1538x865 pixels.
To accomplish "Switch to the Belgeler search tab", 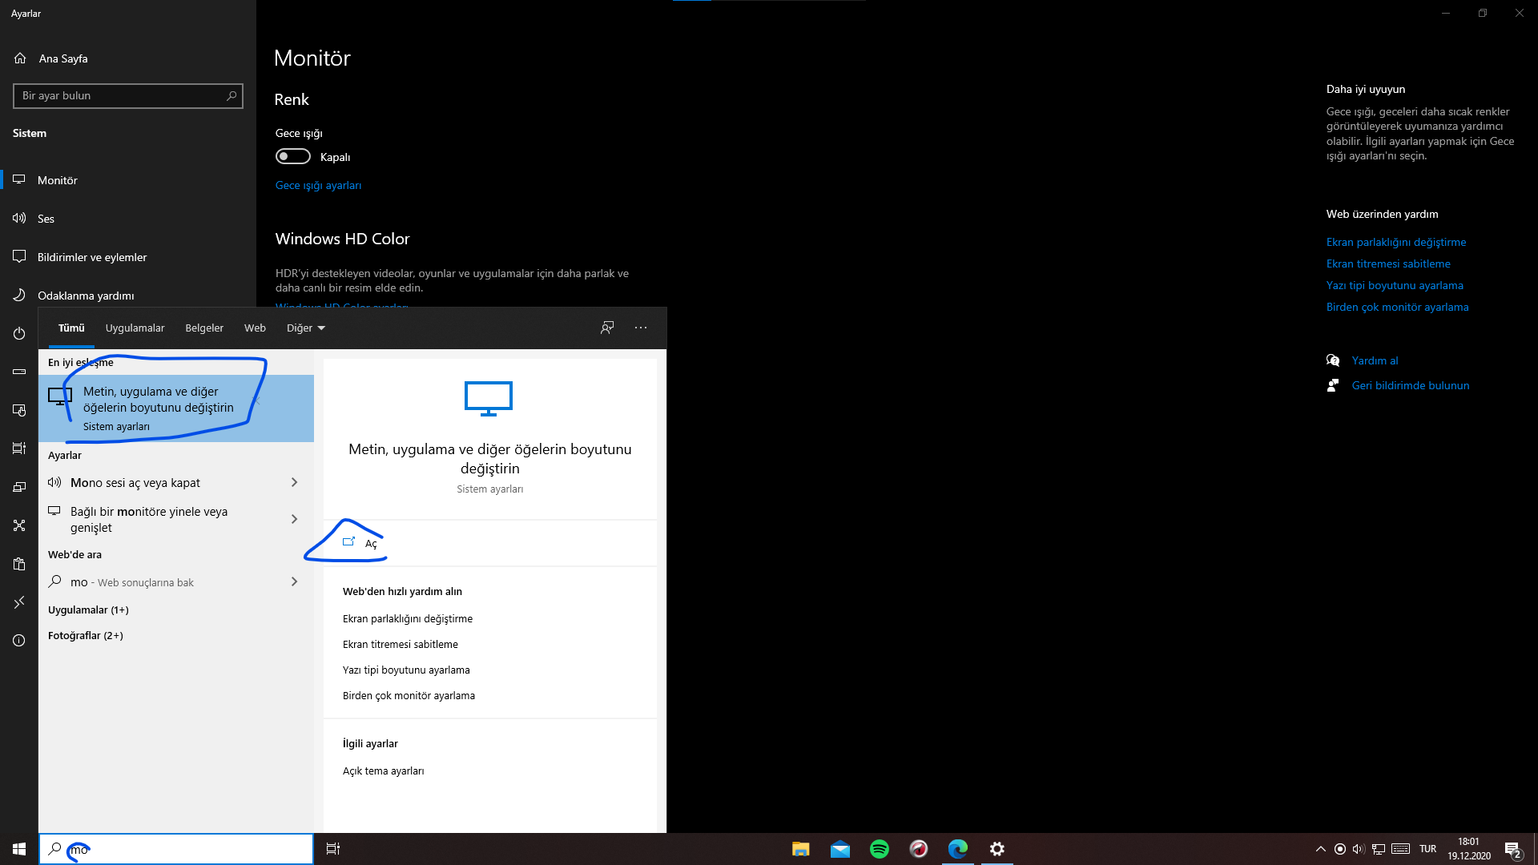I will tap(204, 328).
